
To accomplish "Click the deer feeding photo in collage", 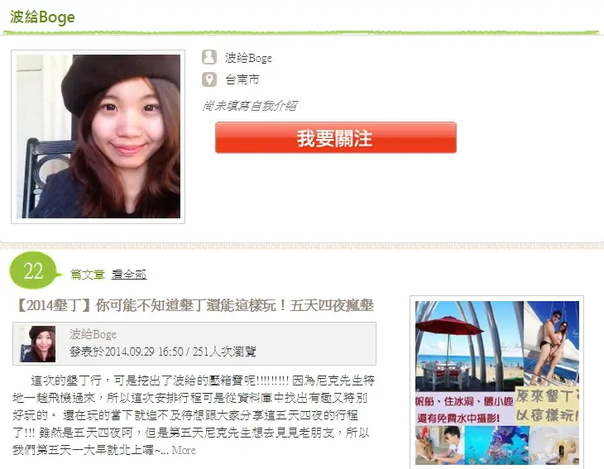I will (x=440, y=445).
